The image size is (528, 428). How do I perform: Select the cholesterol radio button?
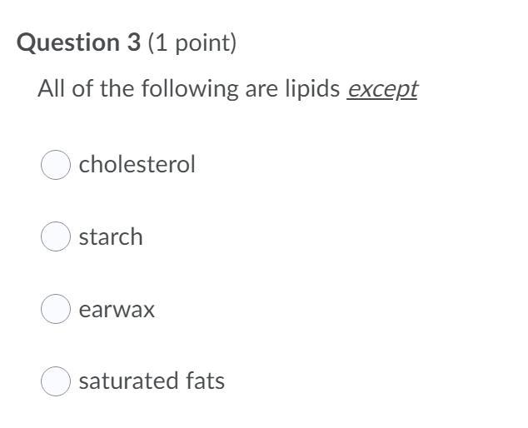56,165
